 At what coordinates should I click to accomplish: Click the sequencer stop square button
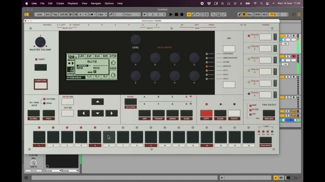pos(234,104)
